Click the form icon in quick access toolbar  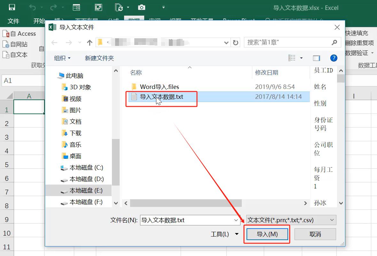point(76,7)
